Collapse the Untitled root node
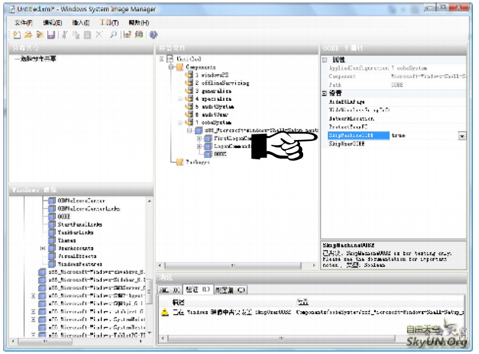 coord(162,58)
